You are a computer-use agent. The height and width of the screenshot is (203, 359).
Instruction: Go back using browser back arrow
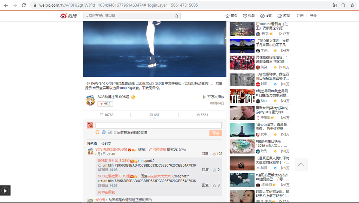6,5
